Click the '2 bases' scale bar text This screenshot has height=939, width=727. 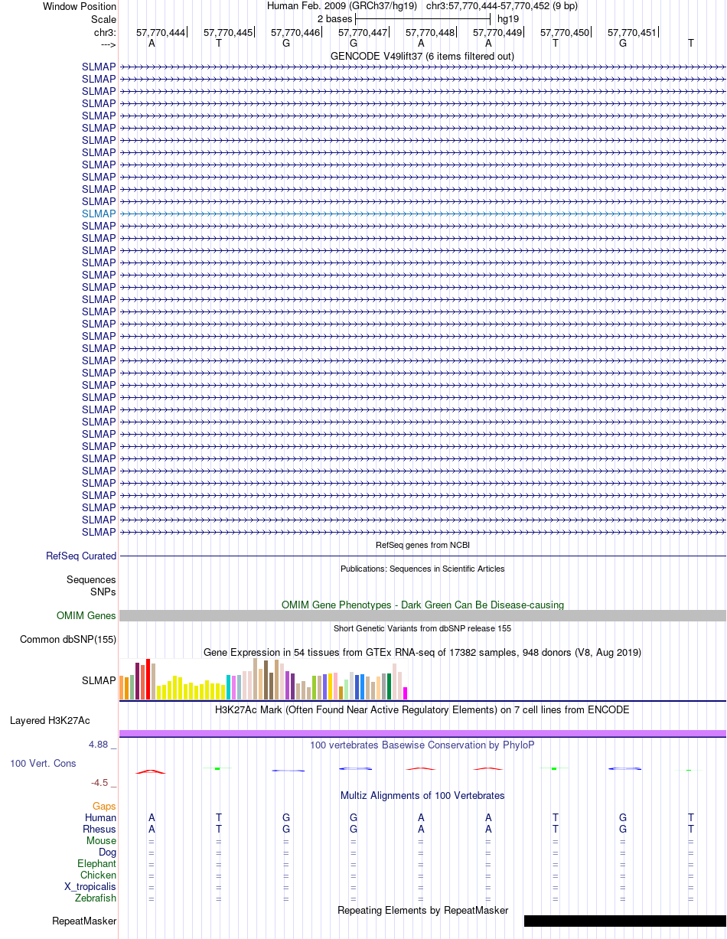pyautogui.click(x=334, y=18)
